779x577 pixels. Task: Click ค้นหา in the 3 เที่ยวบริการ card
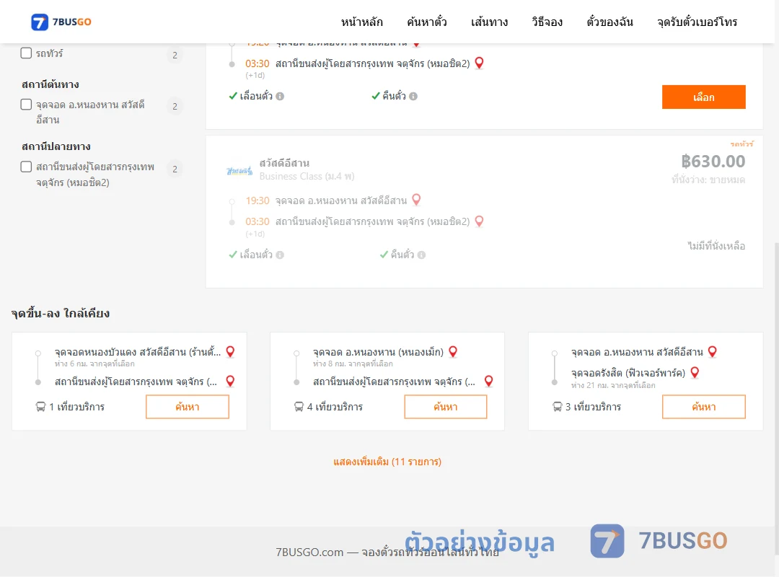[703, 407]
